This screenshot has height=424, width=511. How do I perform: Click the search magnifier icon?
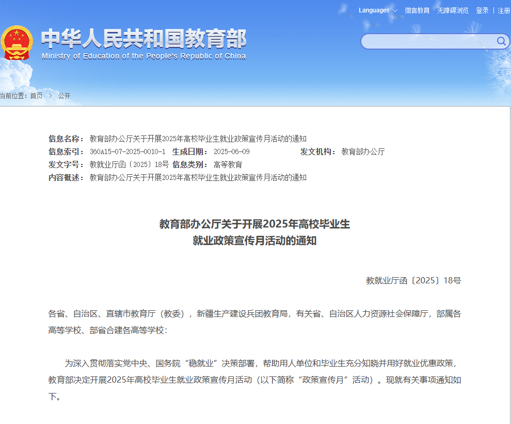pos(501,41)
